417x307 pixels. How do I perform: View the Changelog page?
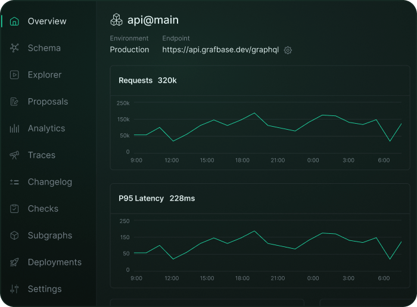pyautogui.click(x=50, y=182)
